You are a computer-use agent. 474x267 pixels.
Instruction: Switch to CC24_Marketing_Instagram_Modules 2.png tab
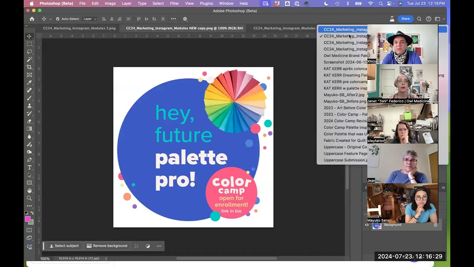[x=79, y=28]
